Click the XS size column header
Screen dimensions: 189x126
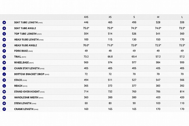tap(110, 17)
